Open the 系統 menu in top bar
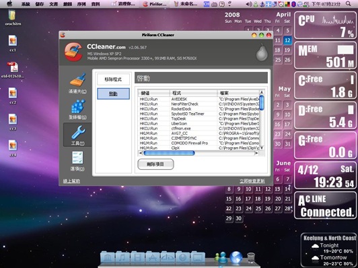The image size is (358, 268). [26, 4]
